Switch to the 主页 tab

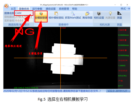pos(13,9)
